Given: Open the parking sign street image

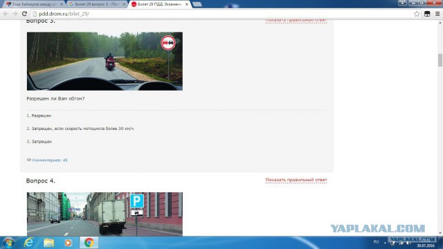Looking at the screenshot, I should [x=105, y=214].
